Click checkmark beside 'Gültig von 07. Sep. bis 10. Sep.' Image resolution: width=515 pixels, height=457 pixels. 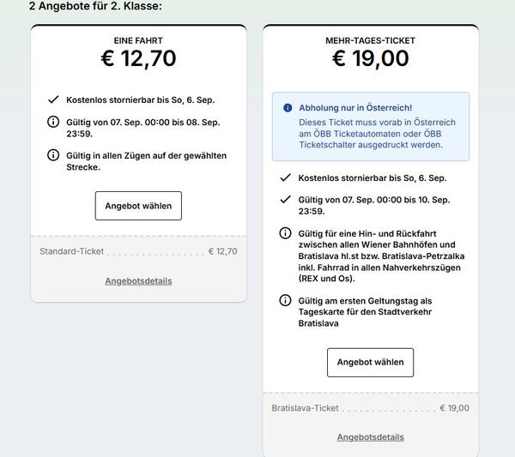pos(285,200)
